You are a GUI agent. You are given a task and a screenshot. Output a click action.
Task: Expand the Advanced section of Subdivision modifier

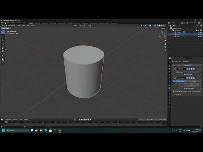178,95
